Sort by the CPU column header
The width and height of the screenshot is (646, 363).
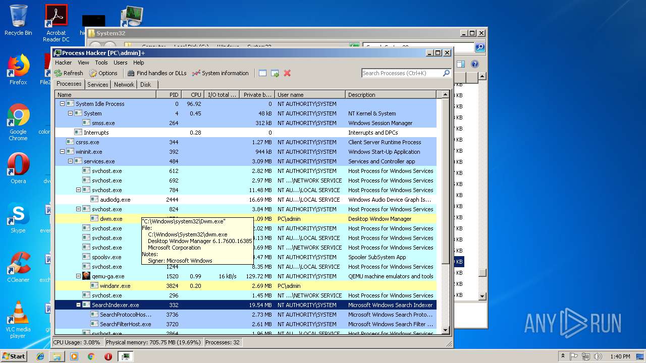[x=192, y=95]
